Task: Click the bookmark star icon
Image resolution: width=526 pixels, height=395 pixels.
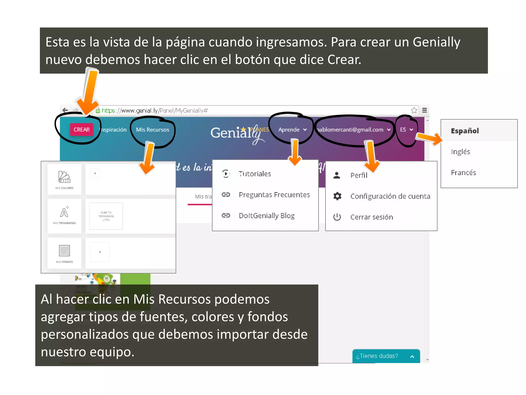Action: pyautogui.click(x=414, y=110)
